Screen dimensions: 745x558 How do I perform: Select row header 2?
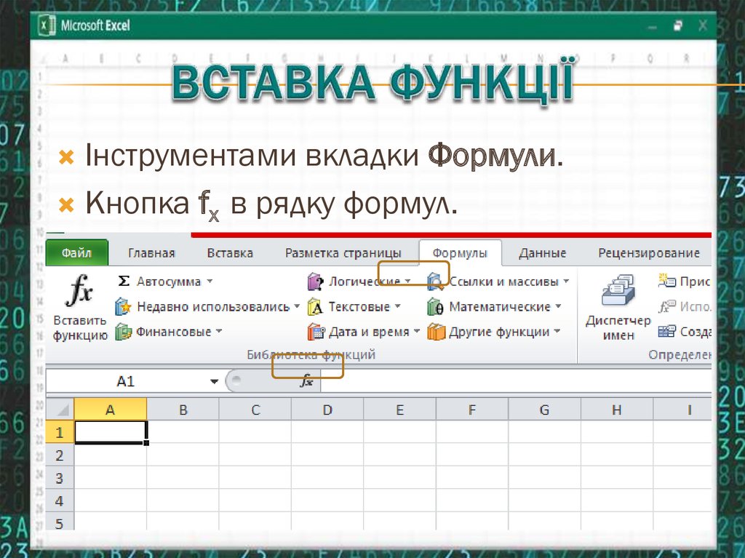click(x=60, y=455)
